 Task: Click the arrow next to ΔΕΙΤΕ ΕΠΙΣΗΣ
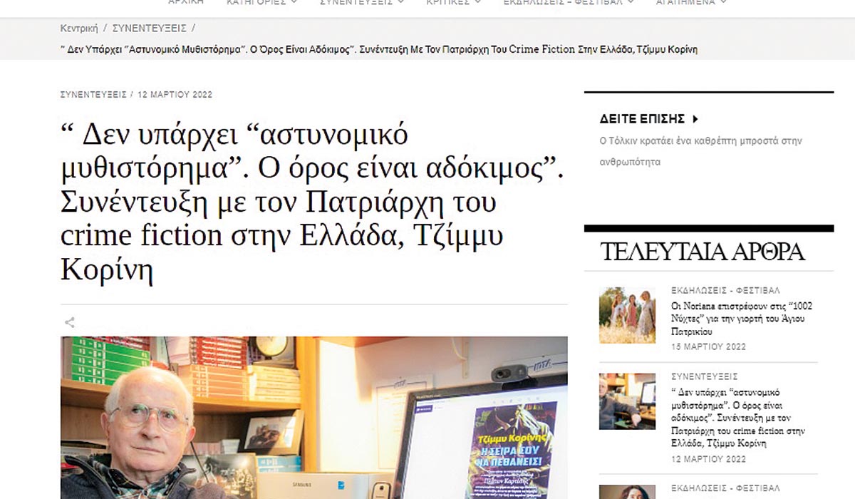point(696,119)
